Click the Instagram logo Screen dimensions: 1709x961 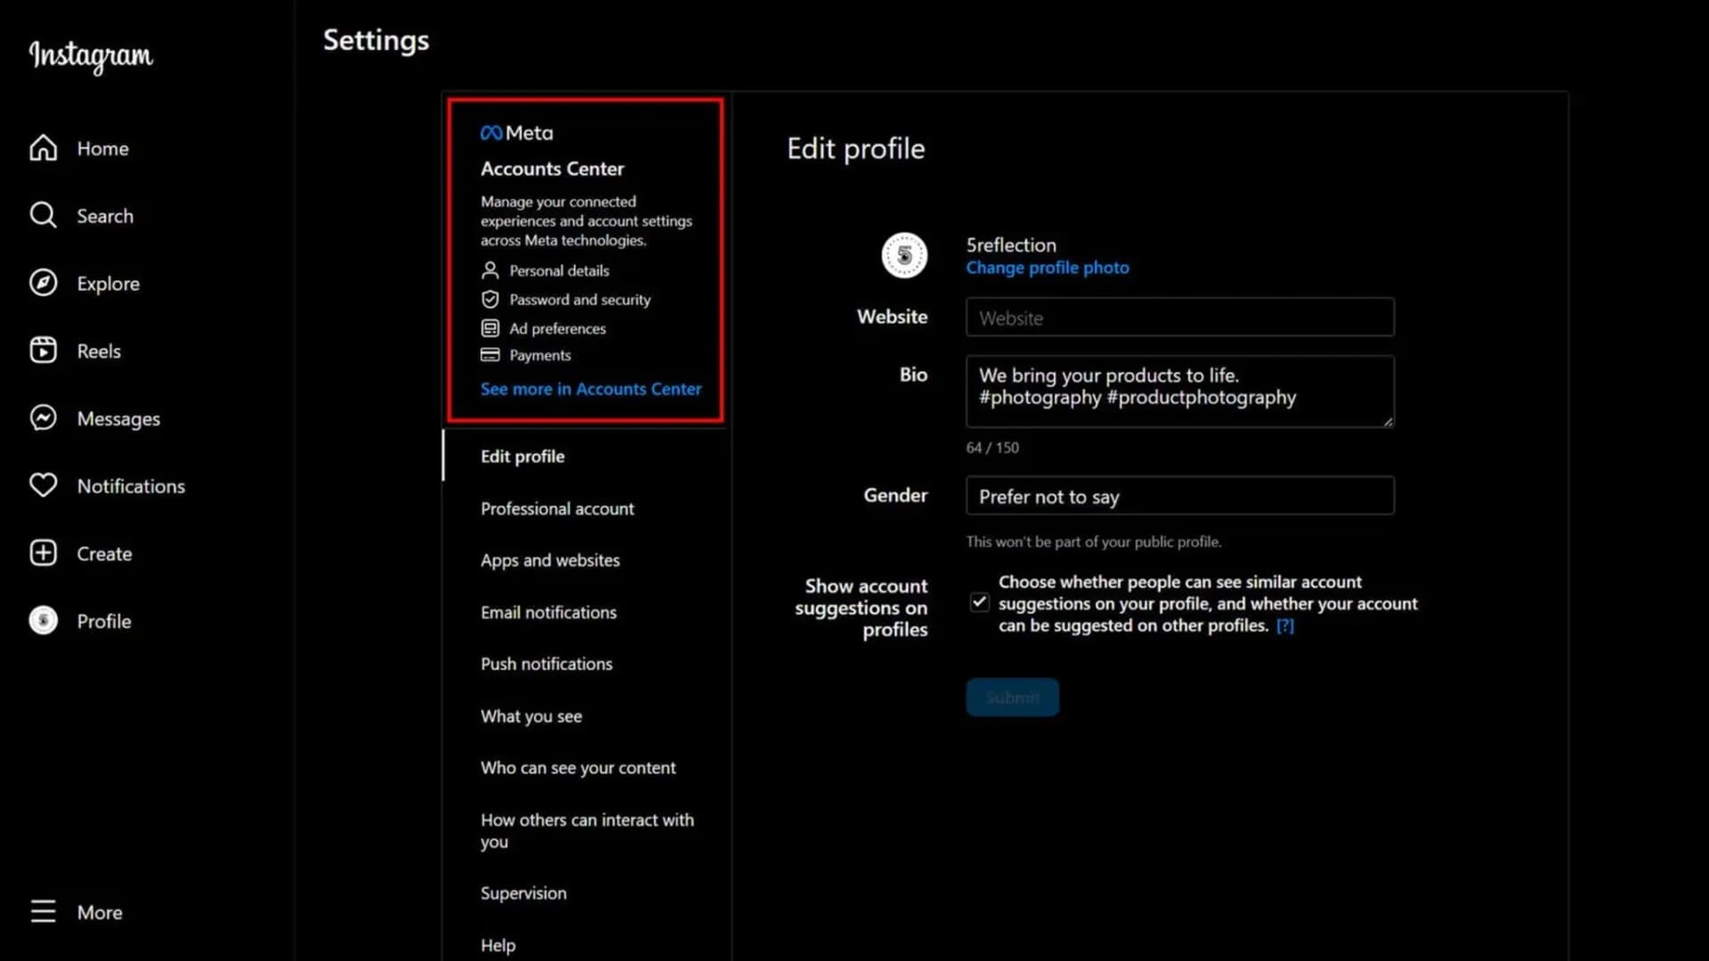point(91,55)
